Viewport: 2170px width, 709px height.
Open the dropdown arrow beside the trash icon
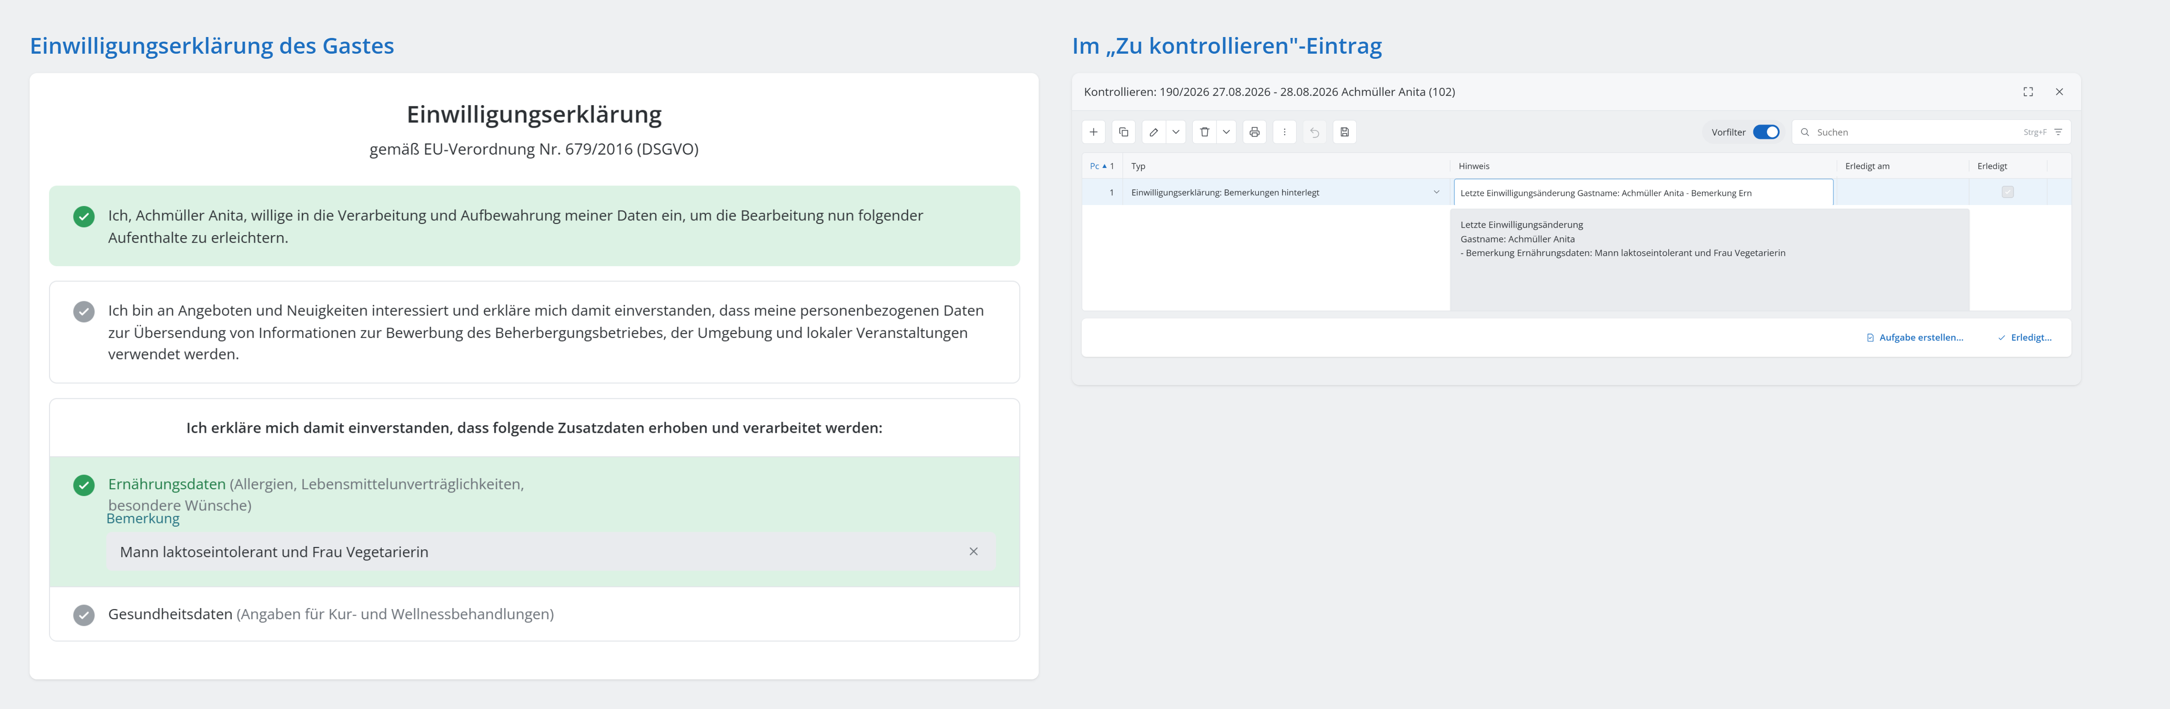[x=1227, y=132]
